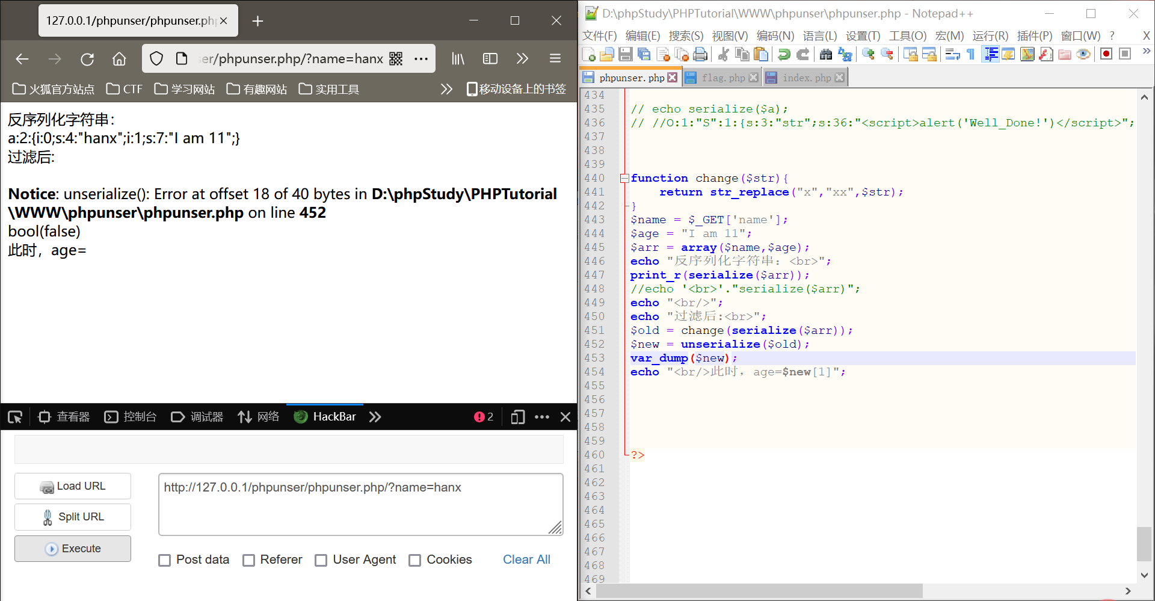This screenshot has width=1155, height=601.
Task: Reload the Firefox page
Action: coord(87,59)
